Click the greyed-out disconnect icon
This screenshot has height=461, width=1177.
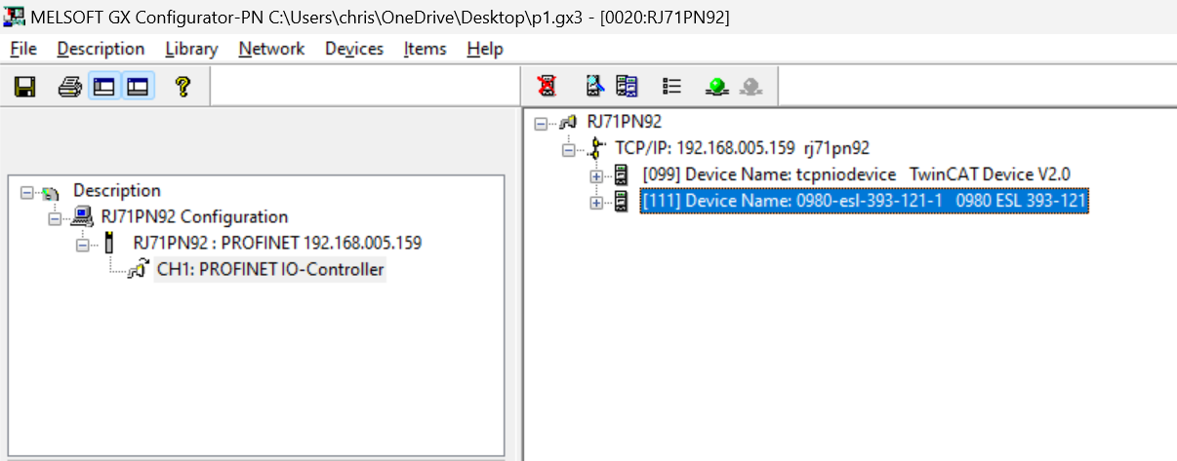(x=750, y=87)
